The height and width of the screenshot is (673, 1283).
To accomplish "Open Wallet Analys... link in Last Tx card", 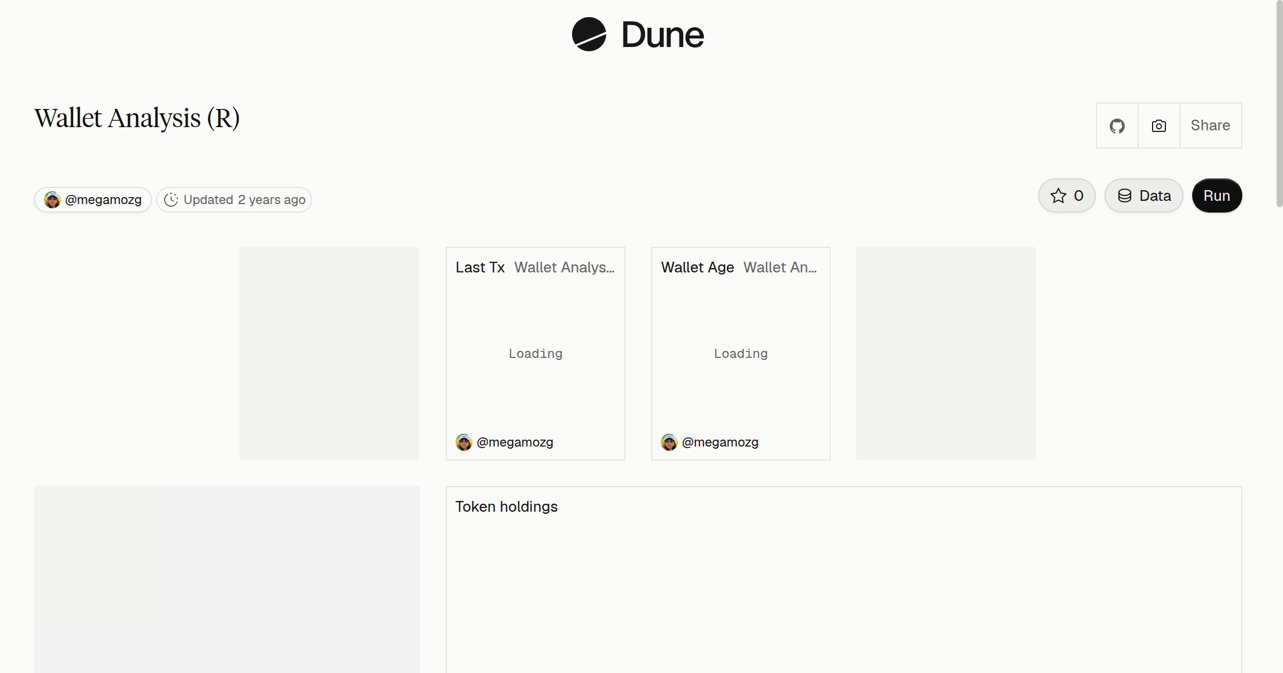I will point(565,267).
